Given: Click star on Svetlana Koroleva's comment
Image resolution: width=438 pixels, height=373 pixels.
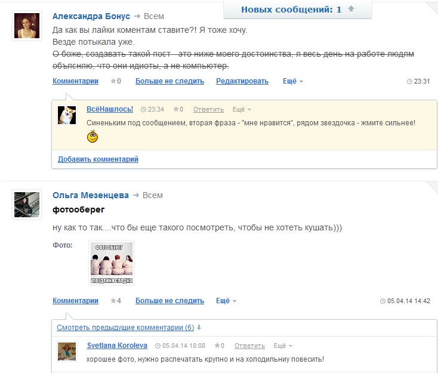Looking at the screenshot, I should pos(217,346).
